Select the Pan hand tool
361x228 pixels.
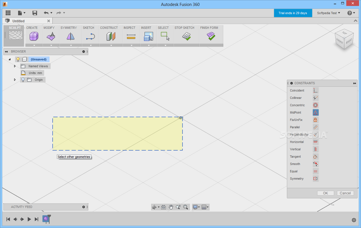coord(171,207)
